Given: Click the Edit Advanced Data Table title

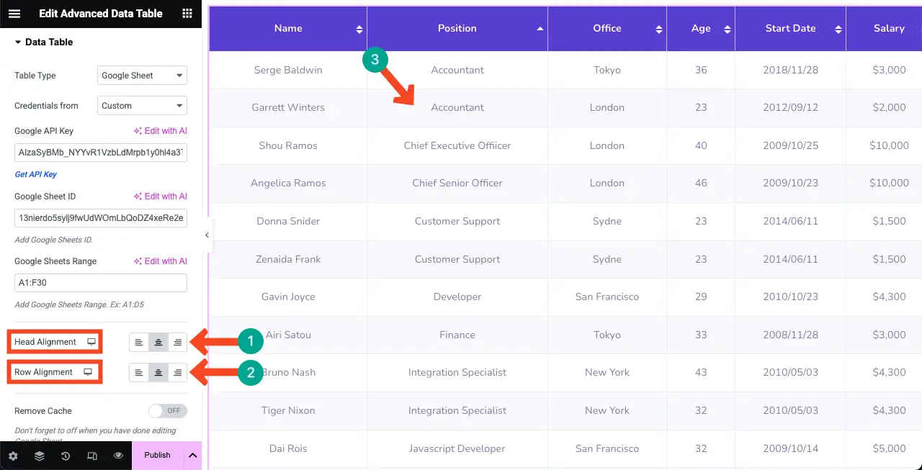Looking at the screenshot, I should 101,14.
